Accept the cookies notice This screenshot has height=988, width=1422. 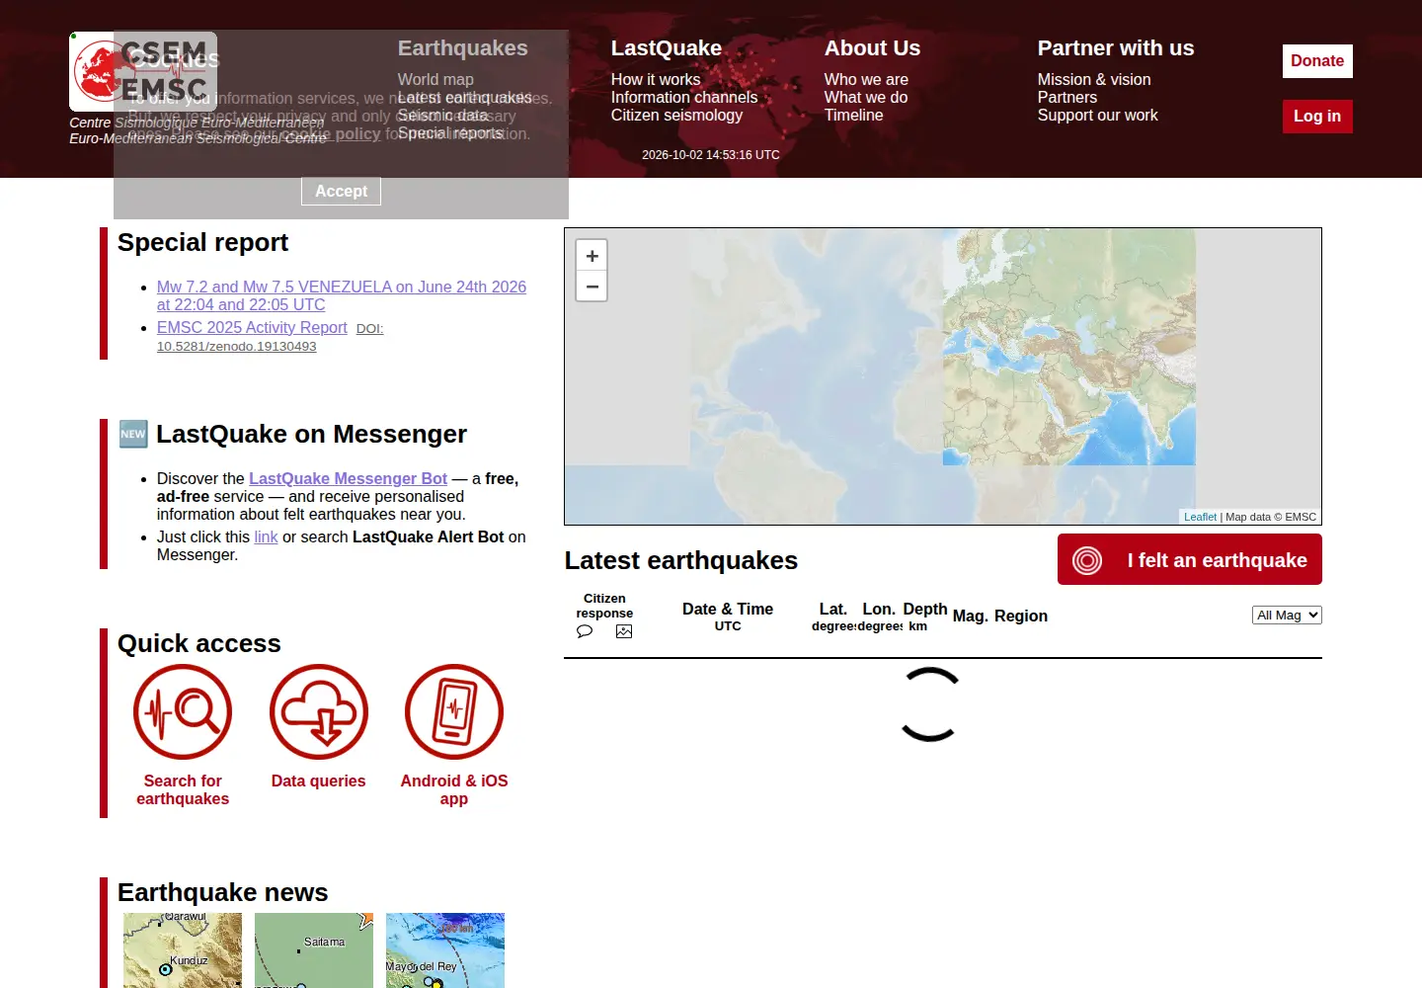(x=341, y=191)
